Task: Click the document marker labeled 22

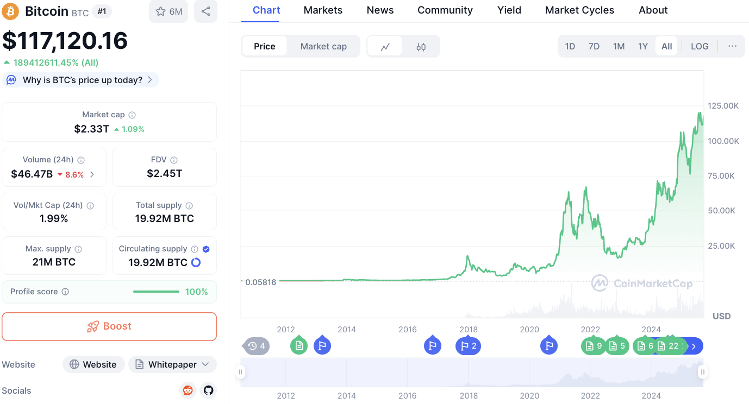Action: click(667, 346)
